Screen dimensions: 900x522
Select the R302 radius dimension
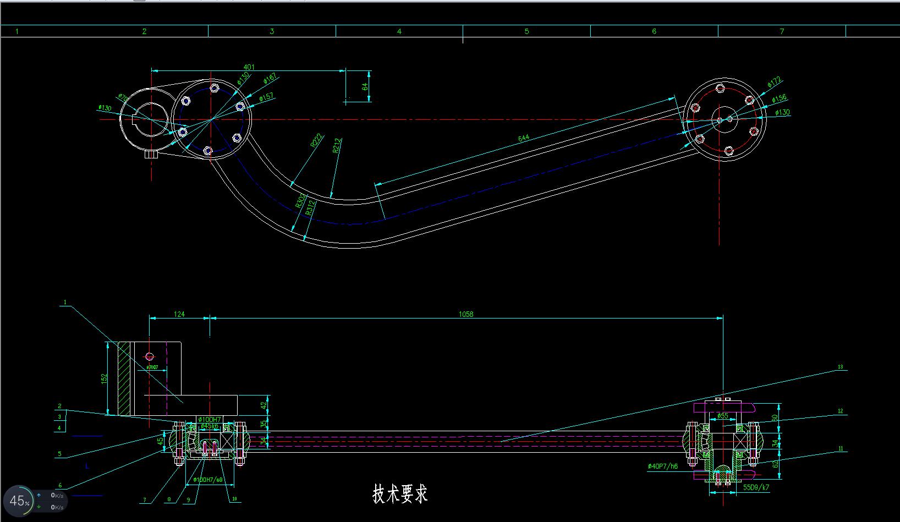(300, 200)
